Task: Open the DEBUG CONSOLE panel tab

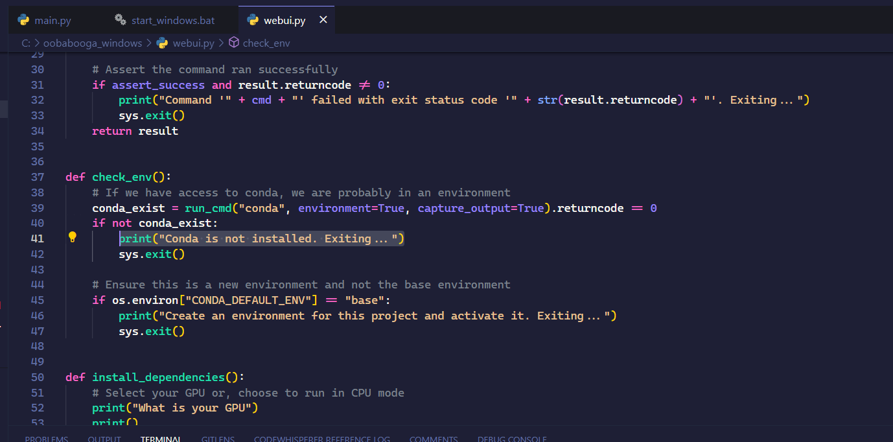Action: (512, 438)
